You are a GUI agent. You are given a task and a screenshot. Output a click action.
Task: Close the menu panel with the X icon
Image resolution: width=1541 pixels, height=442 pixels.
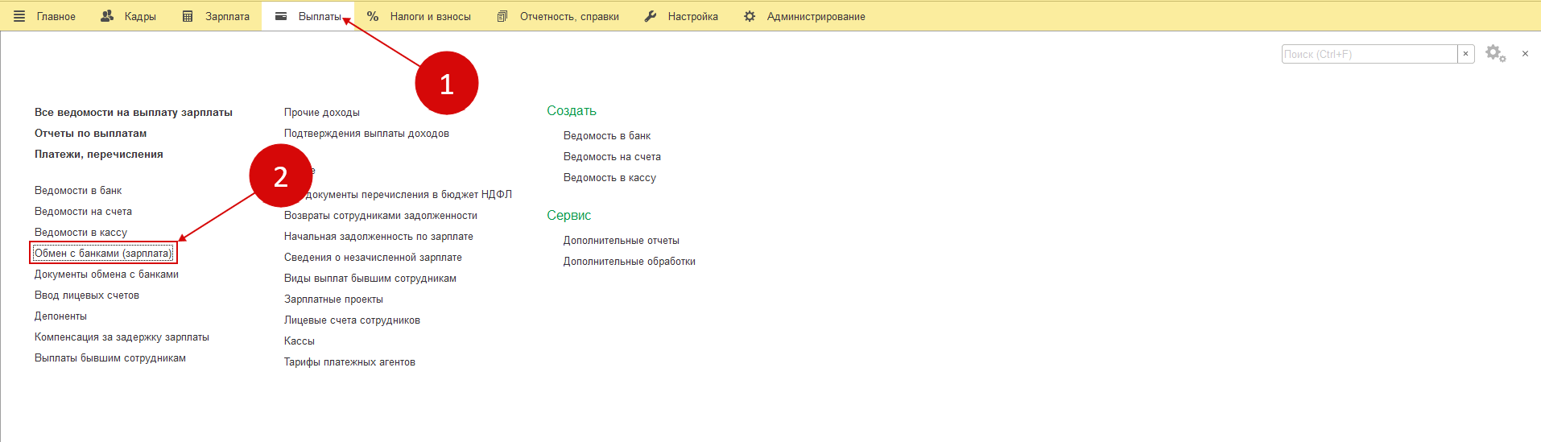1525,54
